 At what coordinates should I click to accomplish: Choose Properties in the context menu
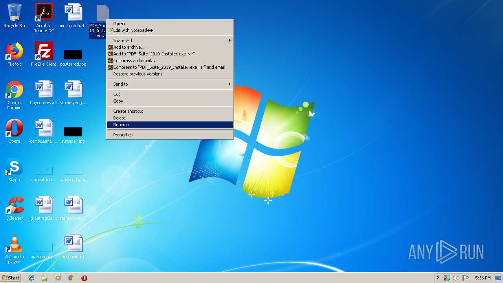[170, 135]
